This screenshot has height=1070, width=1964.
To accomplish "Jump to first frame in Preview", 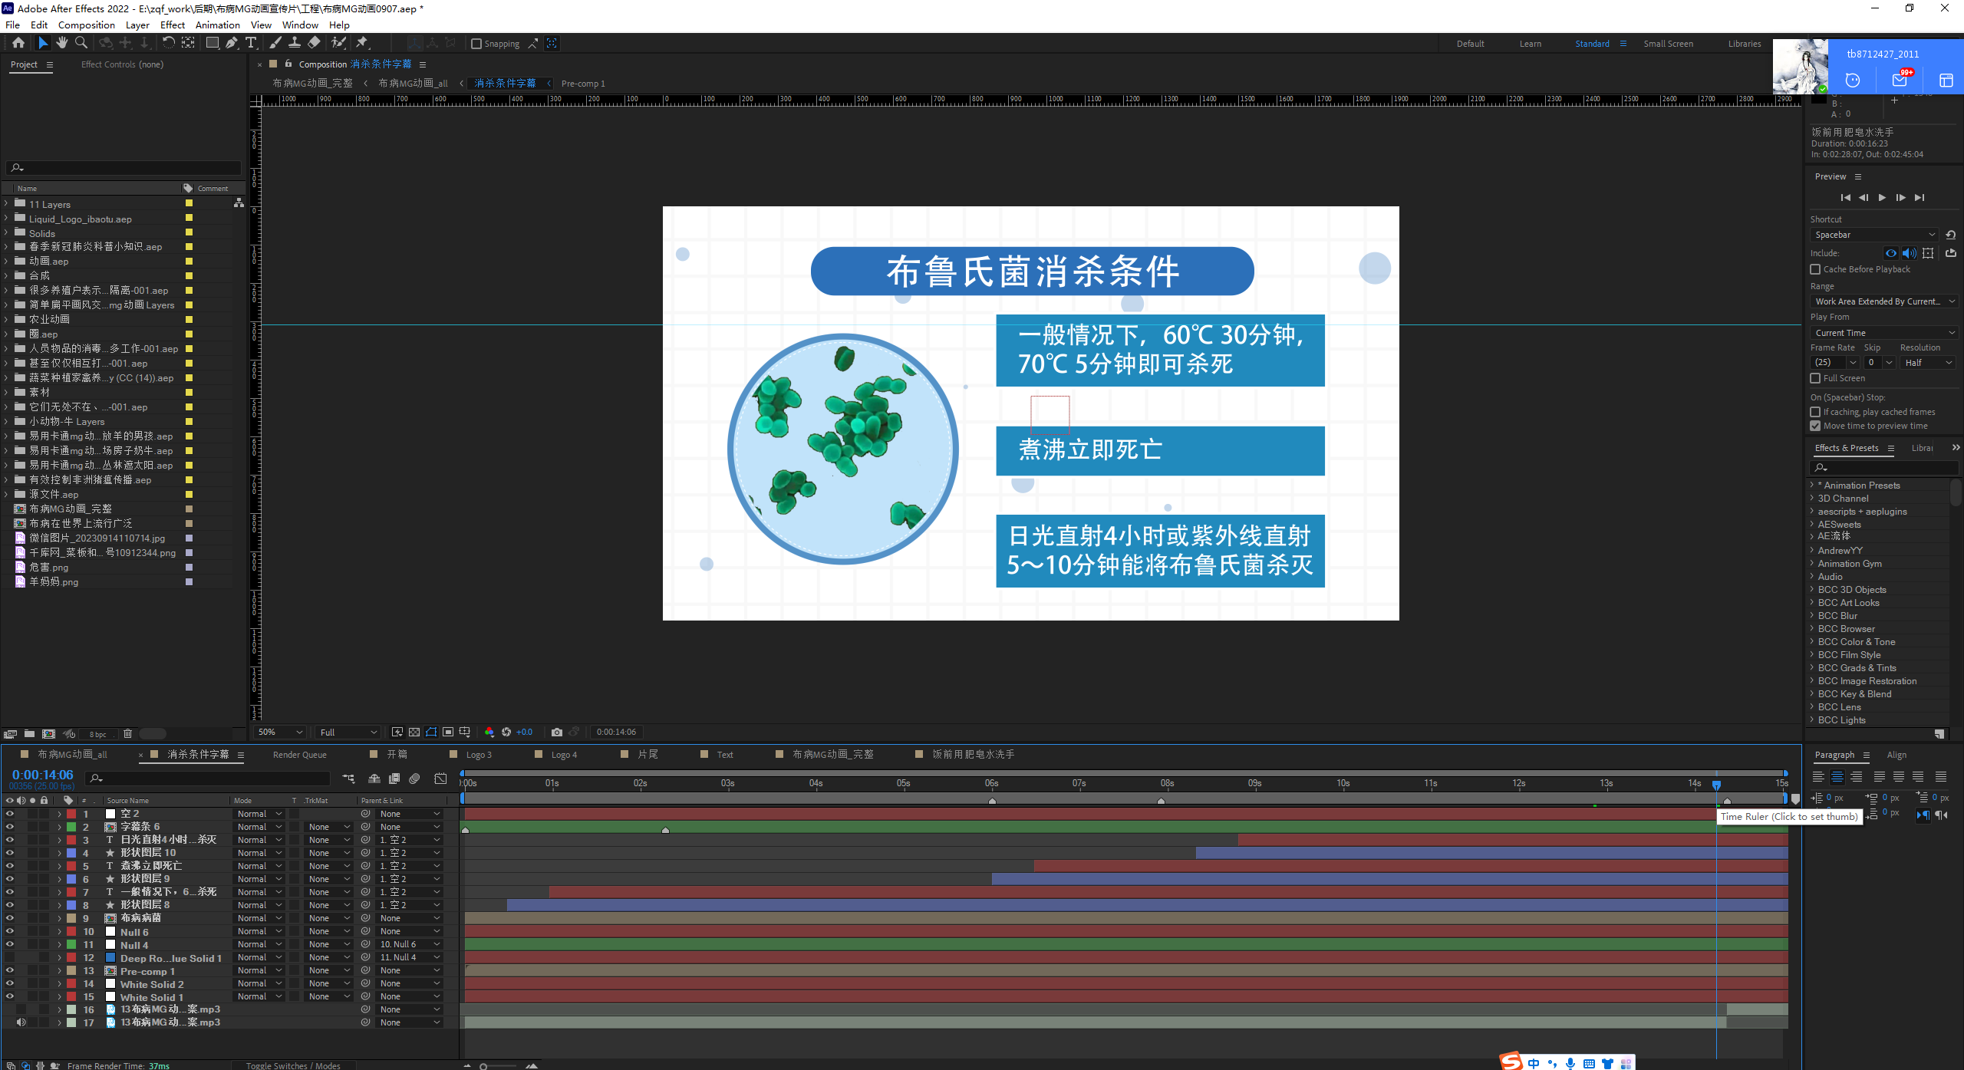I will (1845, 198).
